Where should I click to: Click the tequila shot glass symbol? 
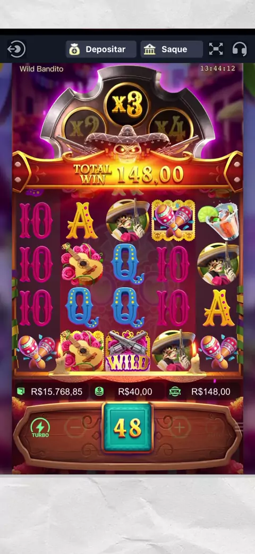pos(218,220)
